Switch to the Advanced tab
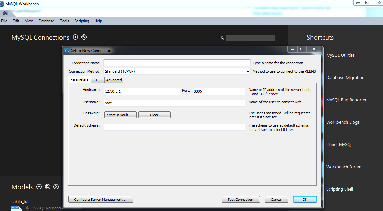 pos(114,80)
